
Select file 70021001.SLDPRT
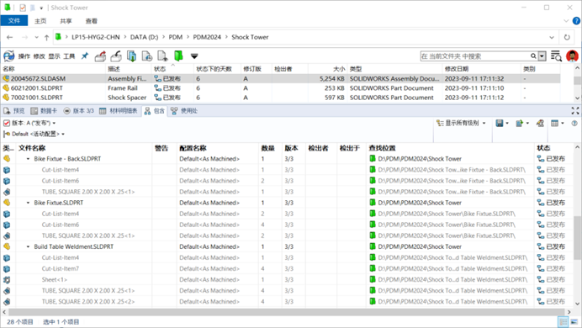(37, 98)
